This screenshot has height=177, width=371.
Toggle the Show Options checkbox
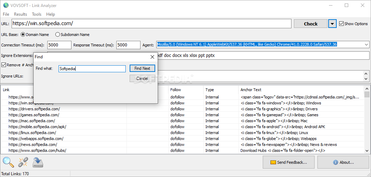pos(341,24)
